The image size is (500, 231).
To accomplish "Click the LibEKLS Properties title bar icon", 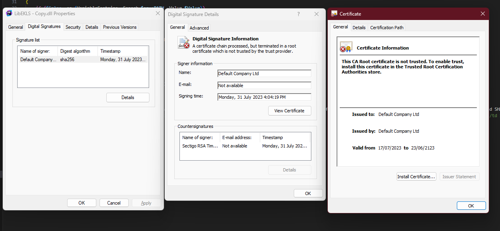I will [x=9, y=14].
